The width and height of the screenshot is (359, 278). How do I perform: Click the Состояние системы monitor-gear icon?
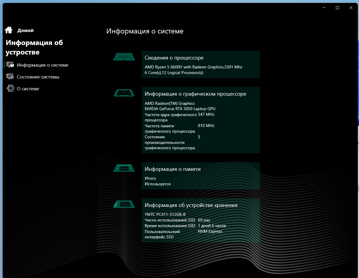pyautogui.click(x=10, y=77)
